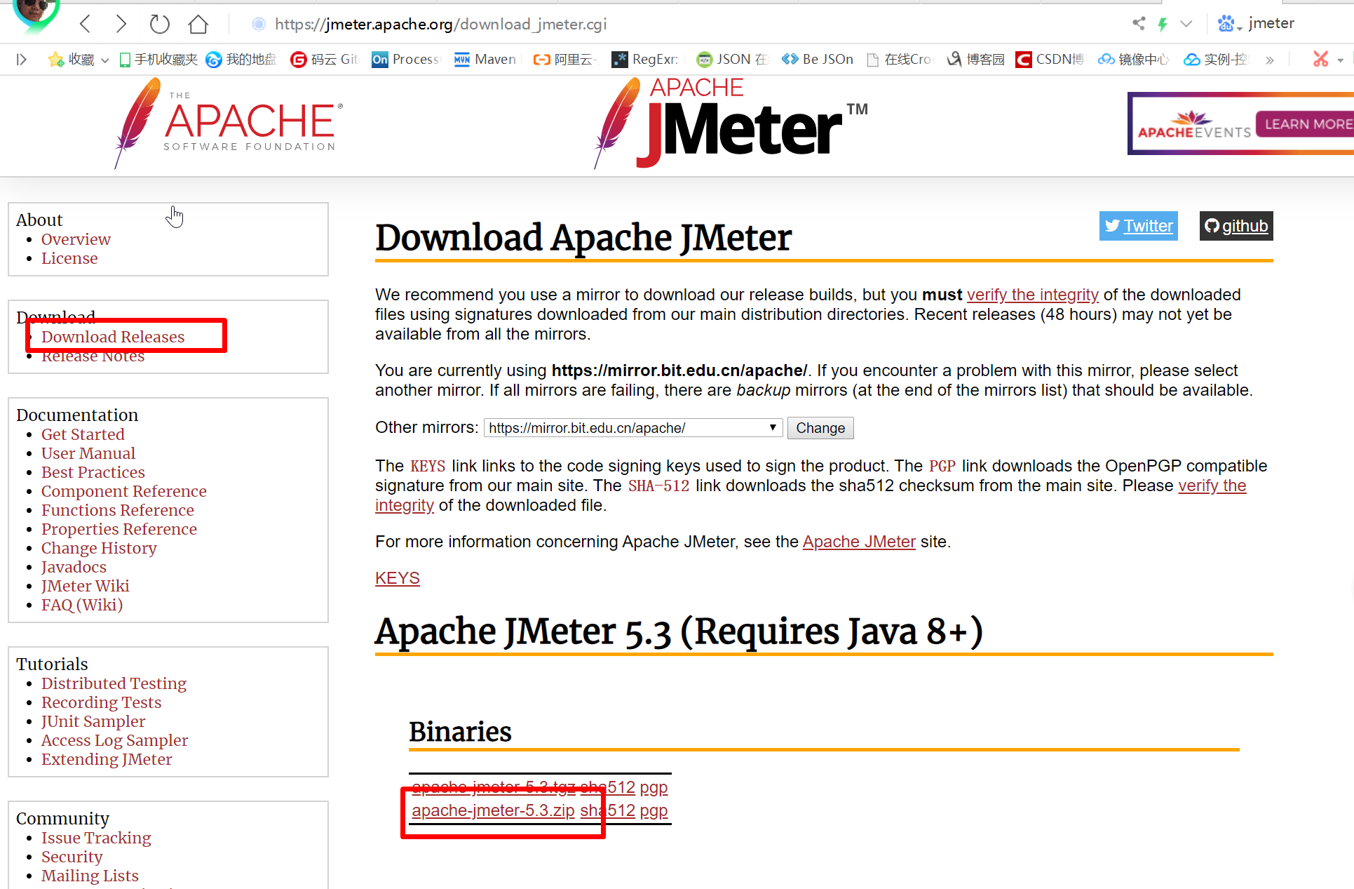
Task: Go to browser home page icon
Action: (x=198, y=24)
